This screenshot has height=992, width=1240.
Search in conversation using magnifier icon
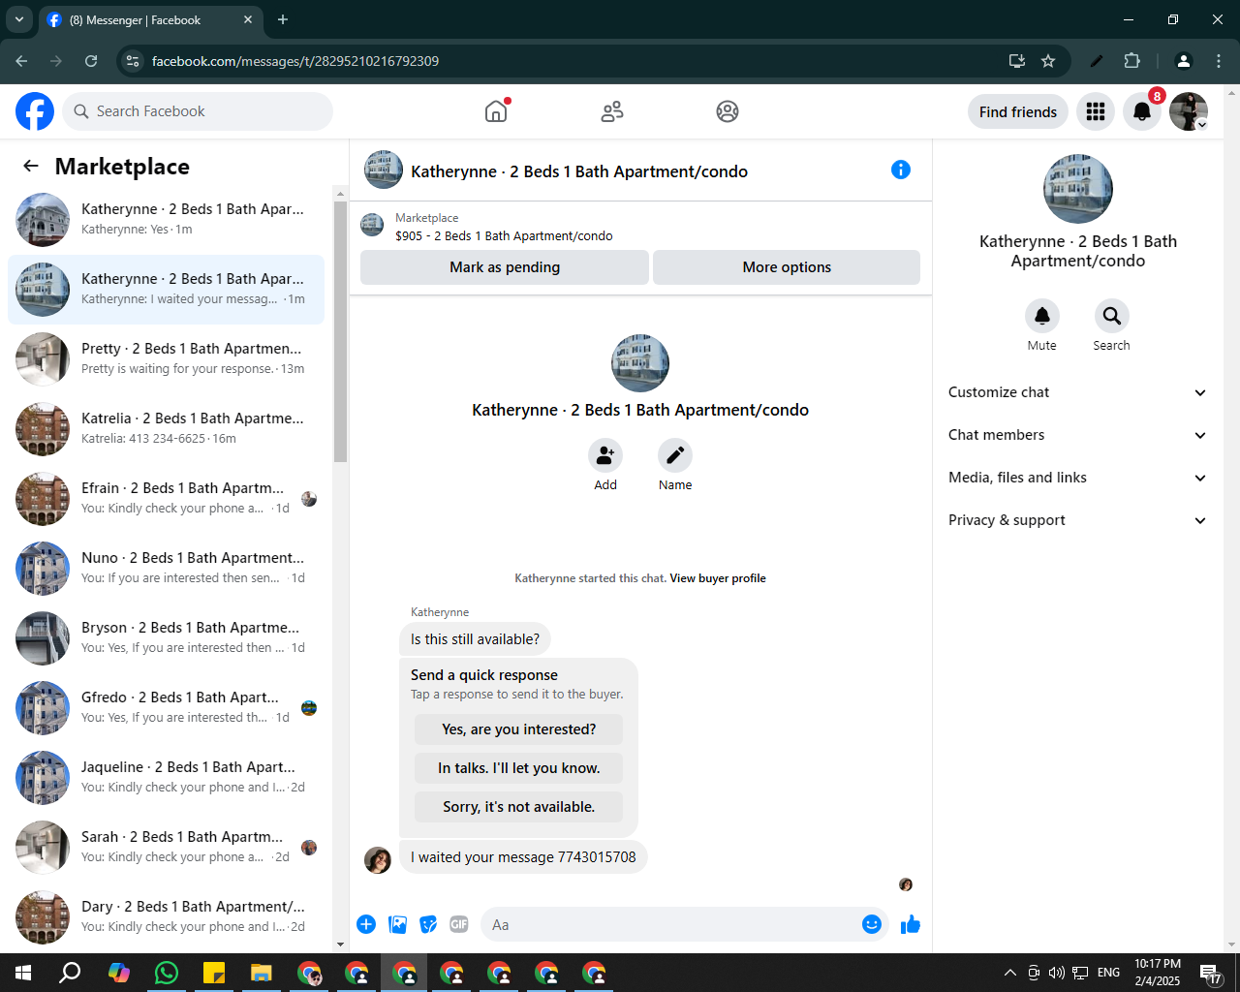[x=1112, y=316]
